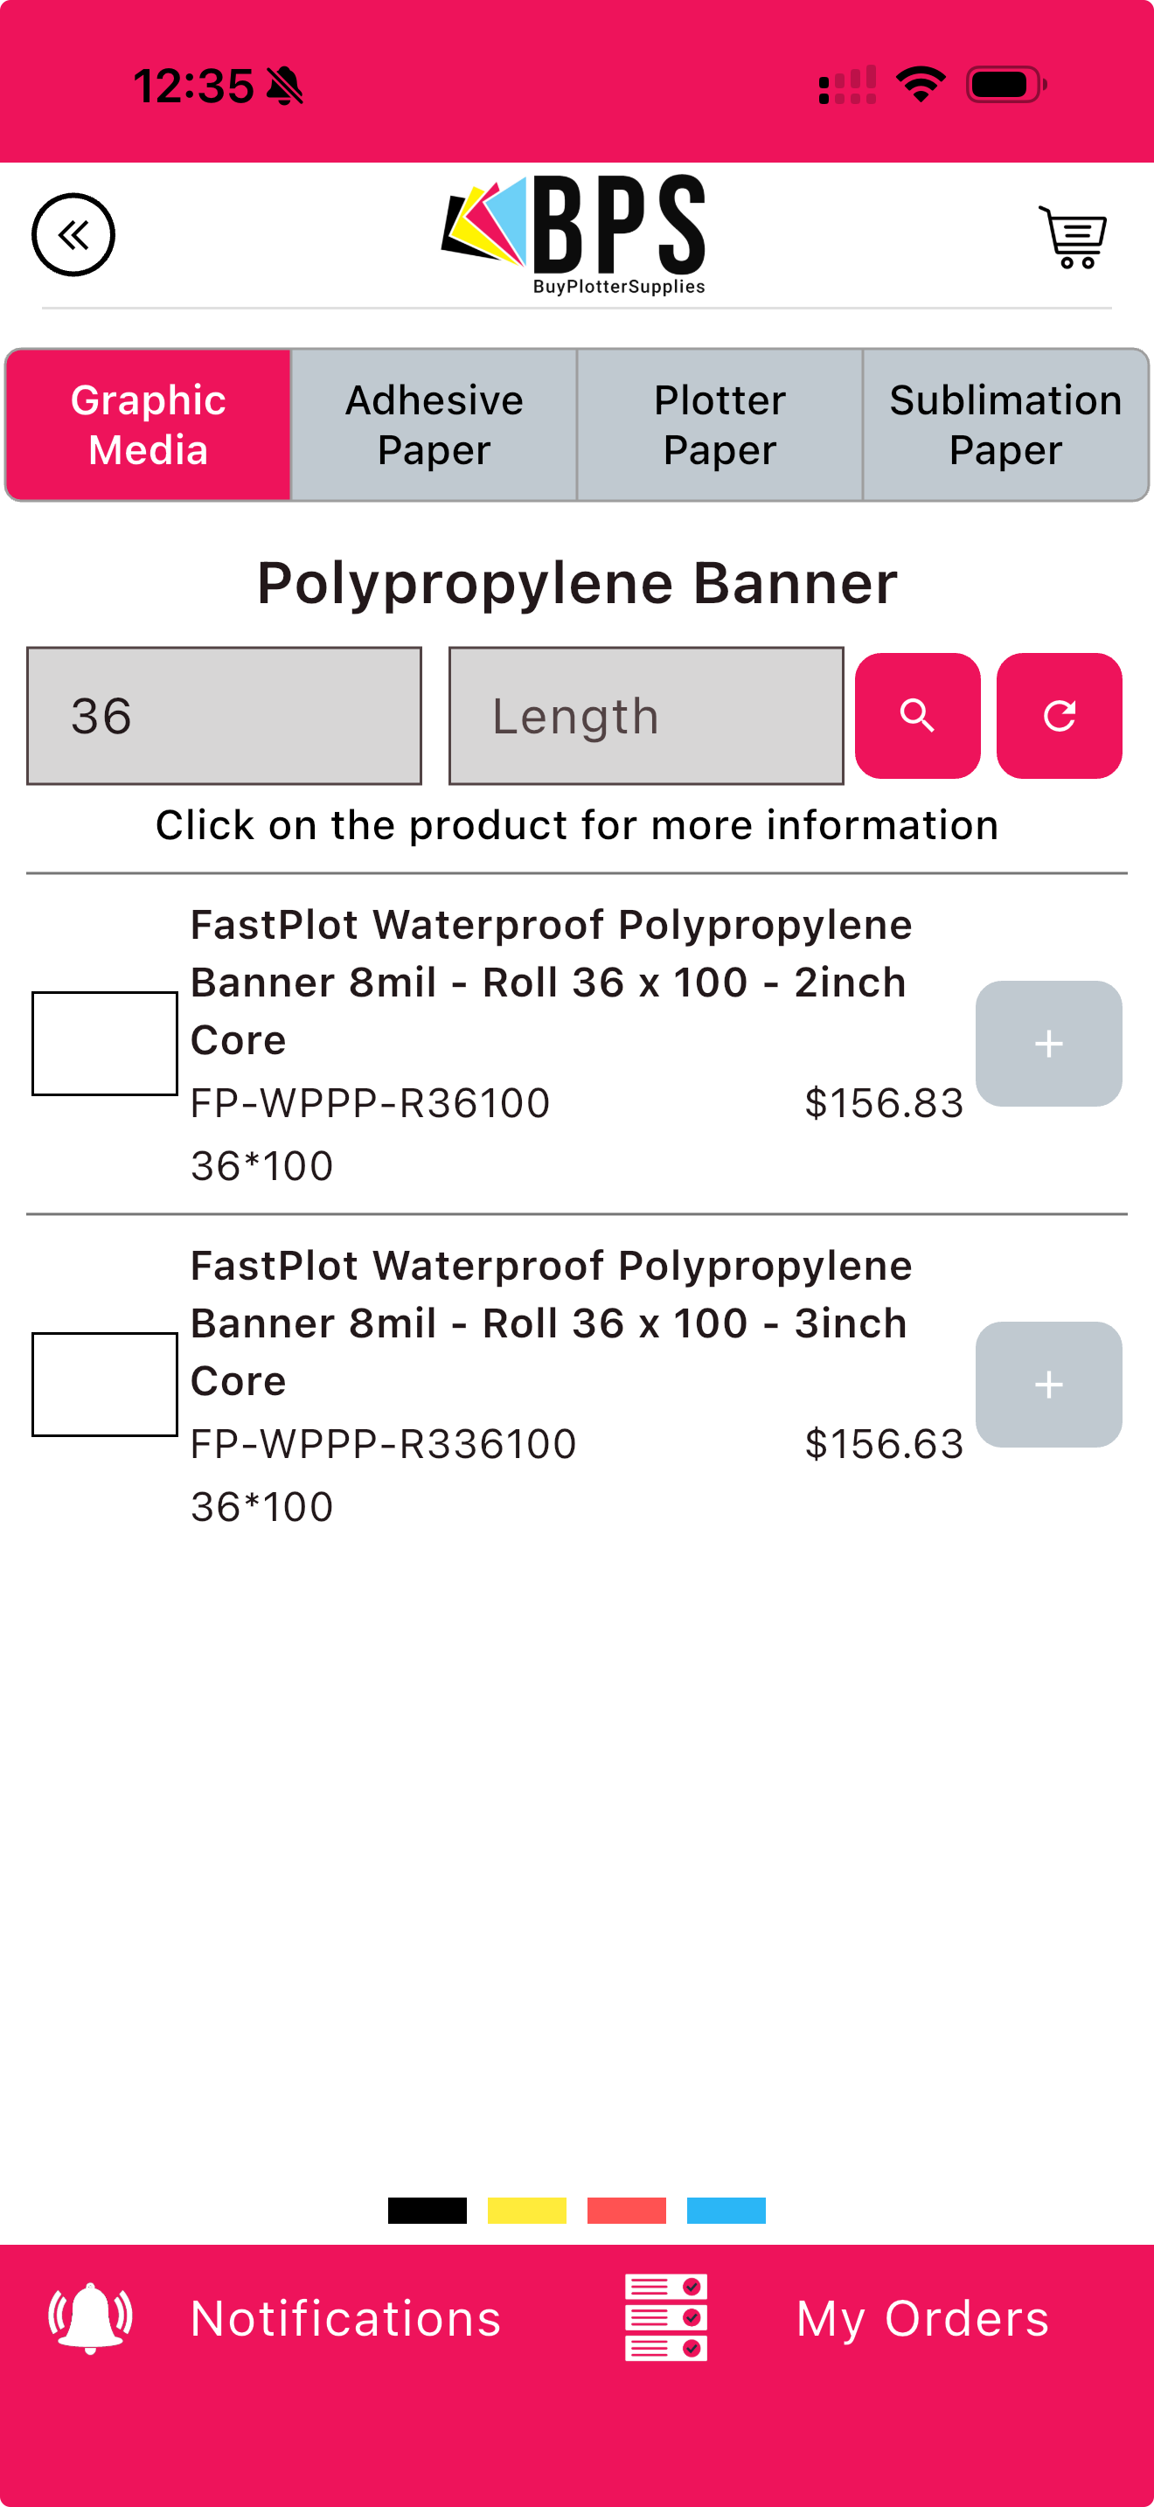
Task: Tap the 3inch Core product thumbnail
Action: pos(105,1384)
